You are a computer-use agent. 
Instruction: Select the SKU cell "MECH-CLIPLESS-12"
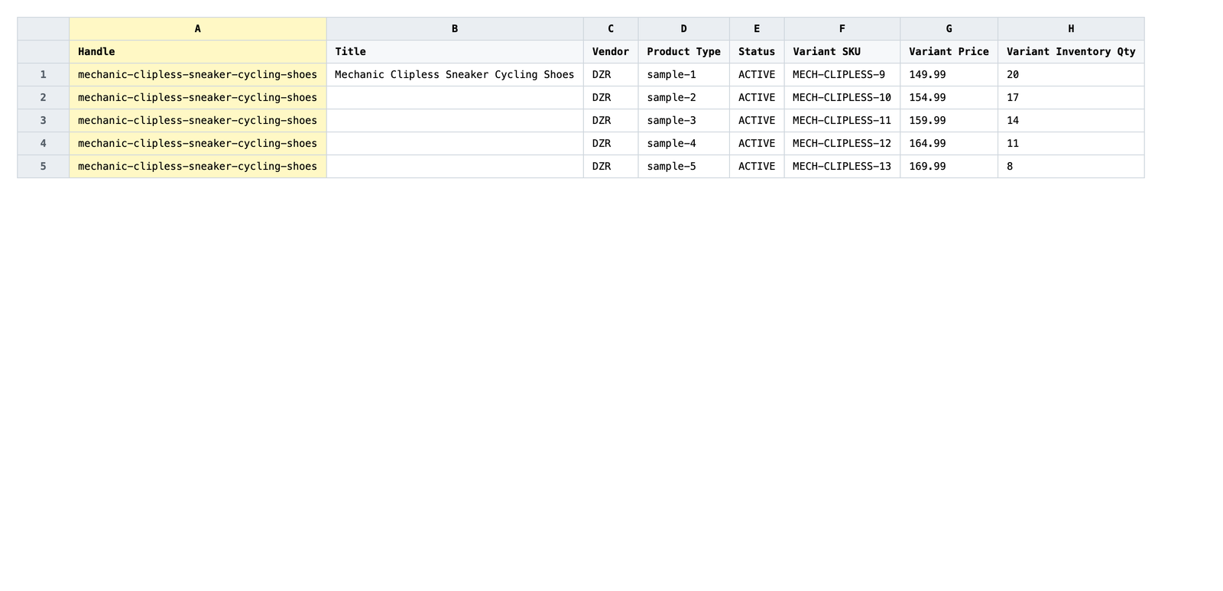pyautogui.click(x=842, y=144)
